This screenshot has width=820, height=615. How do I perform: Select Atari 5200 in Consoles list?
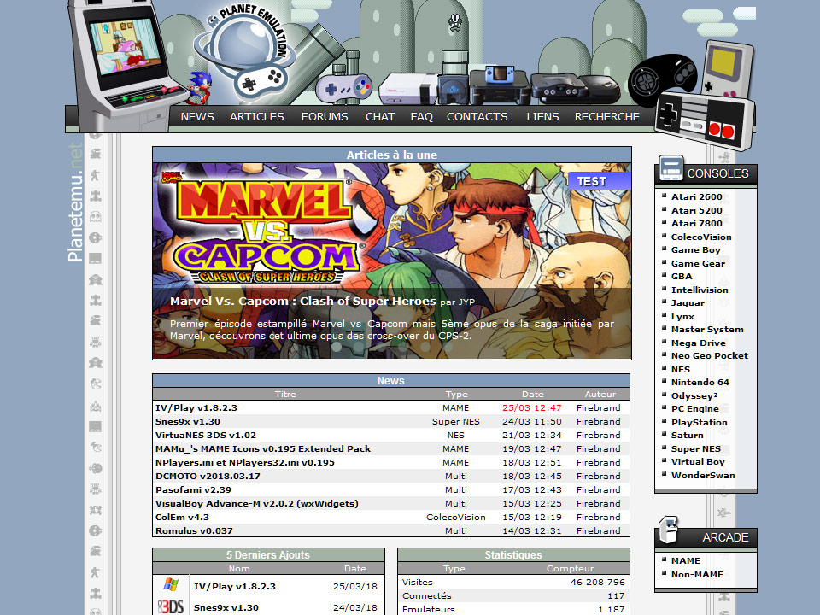[x=697, y=210]
